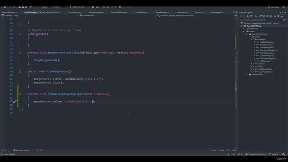Expand the TextMesh Pro folder

pyautogui.click(x=246, y=75)
